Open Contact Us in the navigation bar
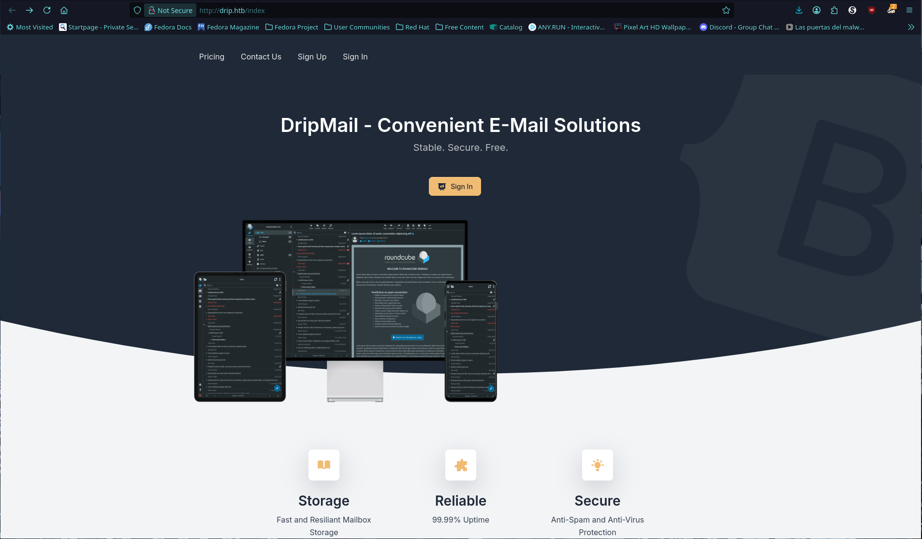This screenshot has height=539, width=922. (x=261, y=57)
